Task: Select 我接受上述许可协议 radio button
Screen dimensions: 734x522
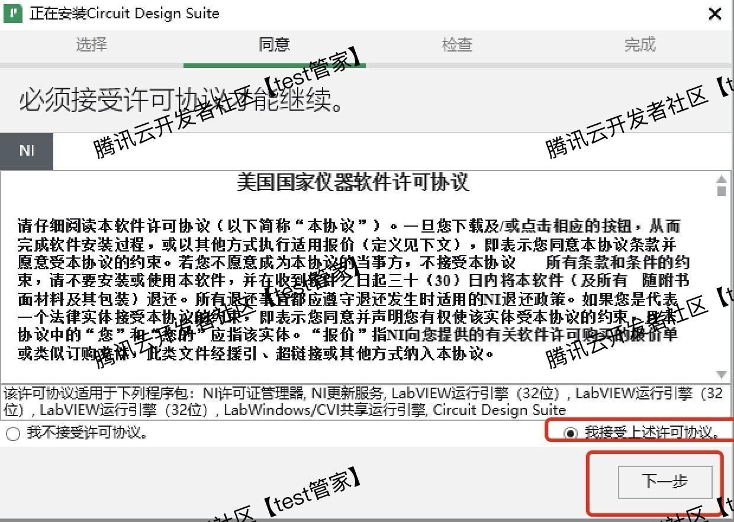Action: tap(571, 433)
